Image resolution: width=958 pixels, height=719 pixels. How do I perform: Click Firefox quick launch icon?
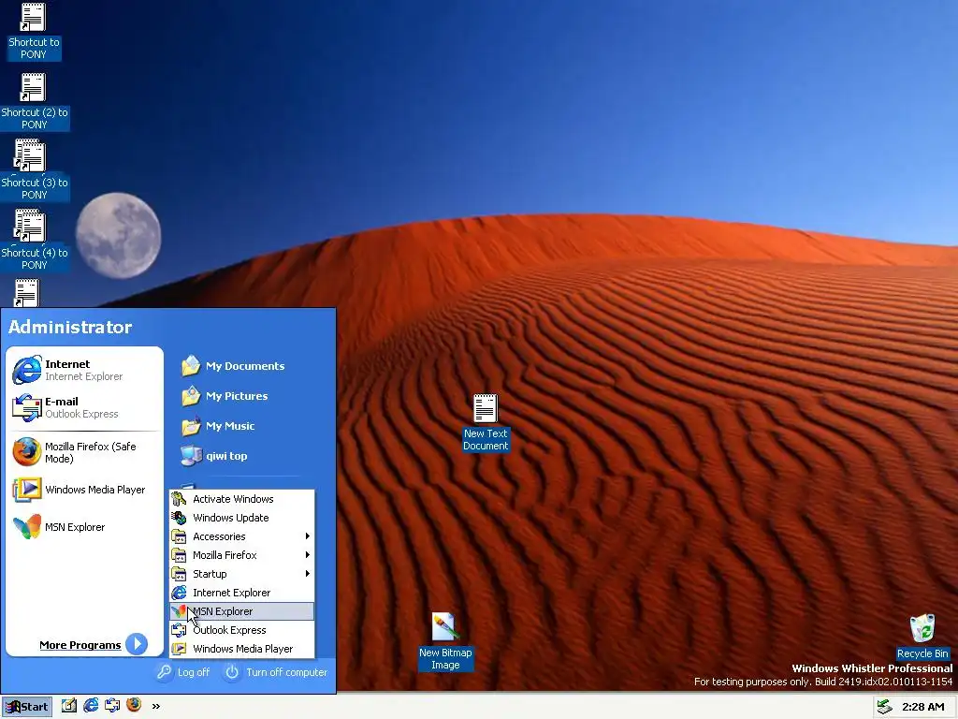coord(134,705)
